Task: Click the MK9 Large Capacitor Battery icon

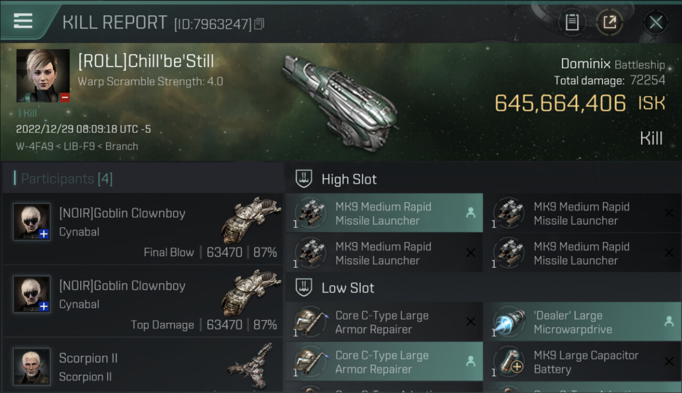Action: (x=509, y=362)
